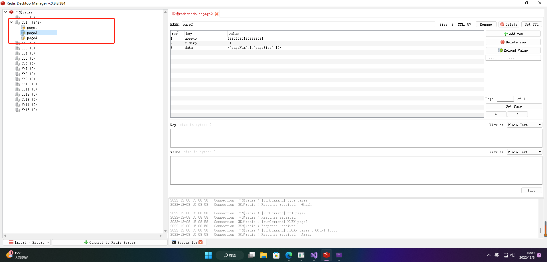Click the Page number input field

[505, 99]
